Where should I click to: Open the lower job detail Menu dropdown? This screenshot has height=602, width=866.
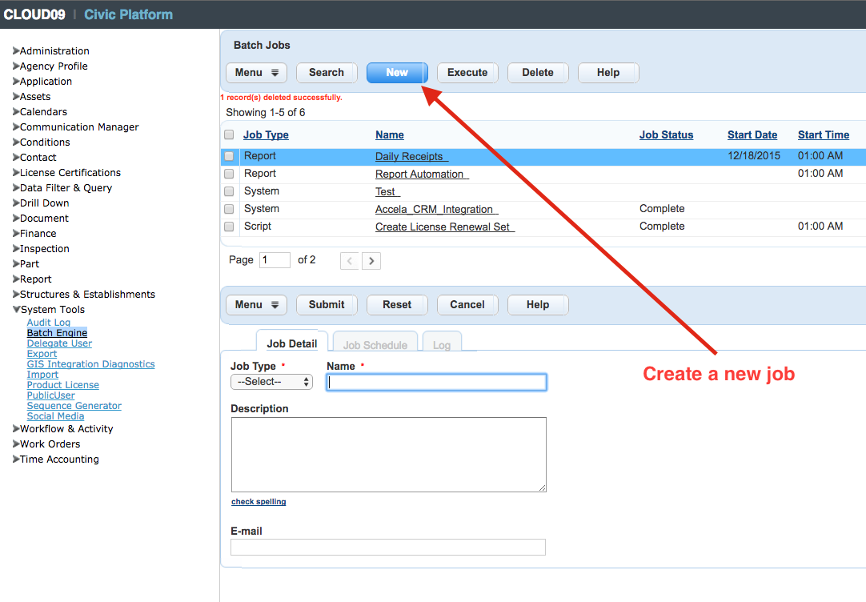pos(256,305)
